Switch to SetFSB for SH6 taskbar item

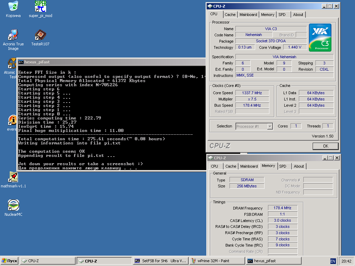point(161,261)
